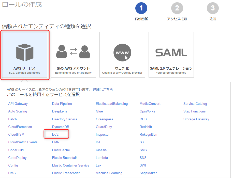Pick SageMaker service

(x=148, y=173)
